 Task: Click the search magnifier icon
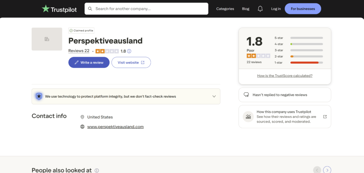[90, 9]
